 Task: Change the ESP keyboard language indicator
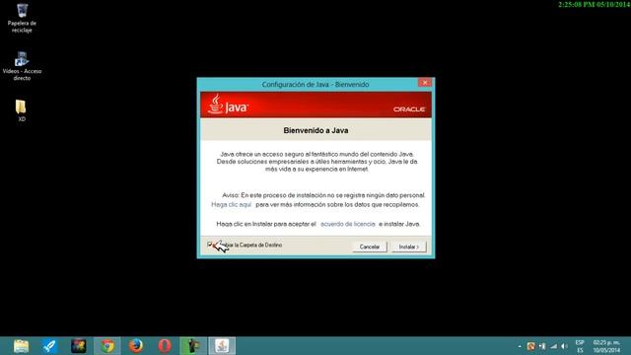click(580, 346)
